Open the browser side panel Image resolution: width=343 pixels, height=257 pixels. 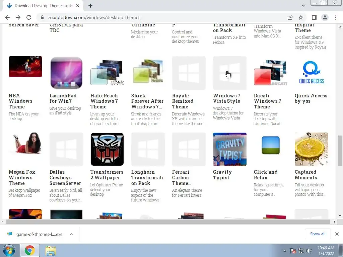[314, 17]
